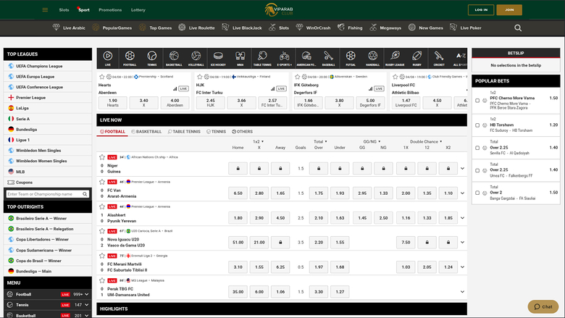
Task: Switch to Live Now Tennis tab
Action: click(216, 132)
